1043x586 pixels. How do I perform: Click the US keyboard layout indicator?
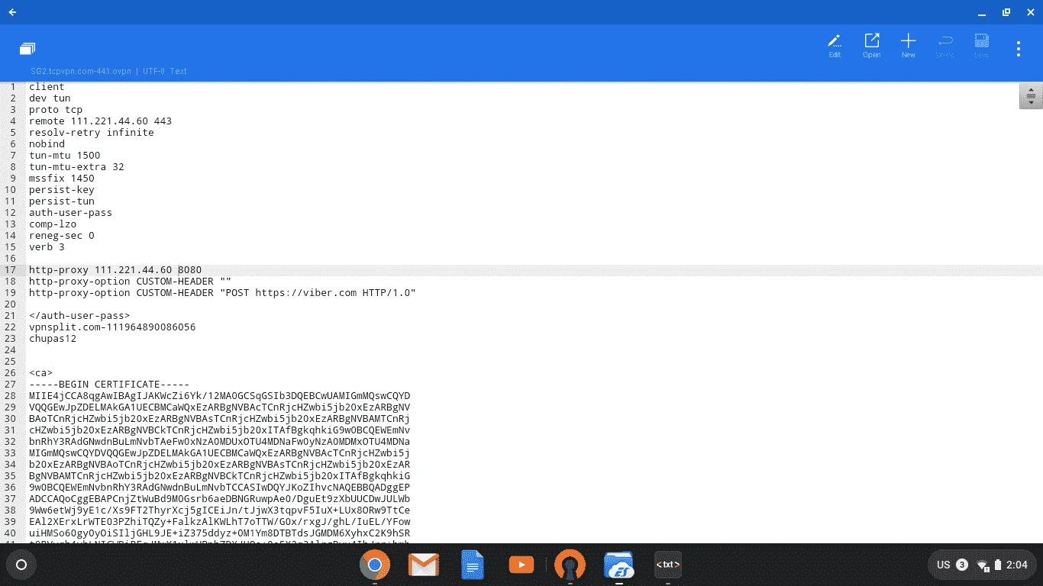pyautogui.click(x=944, y=565)
